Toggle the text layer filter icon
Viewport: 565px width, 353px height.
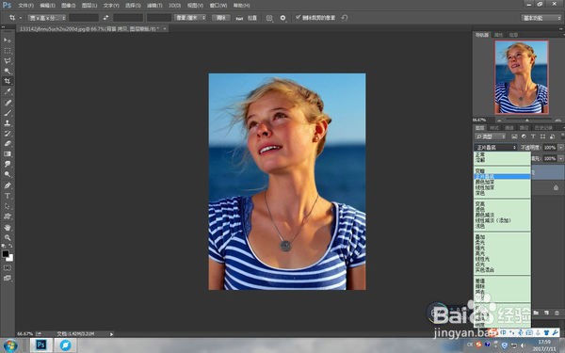click(533, 136)
